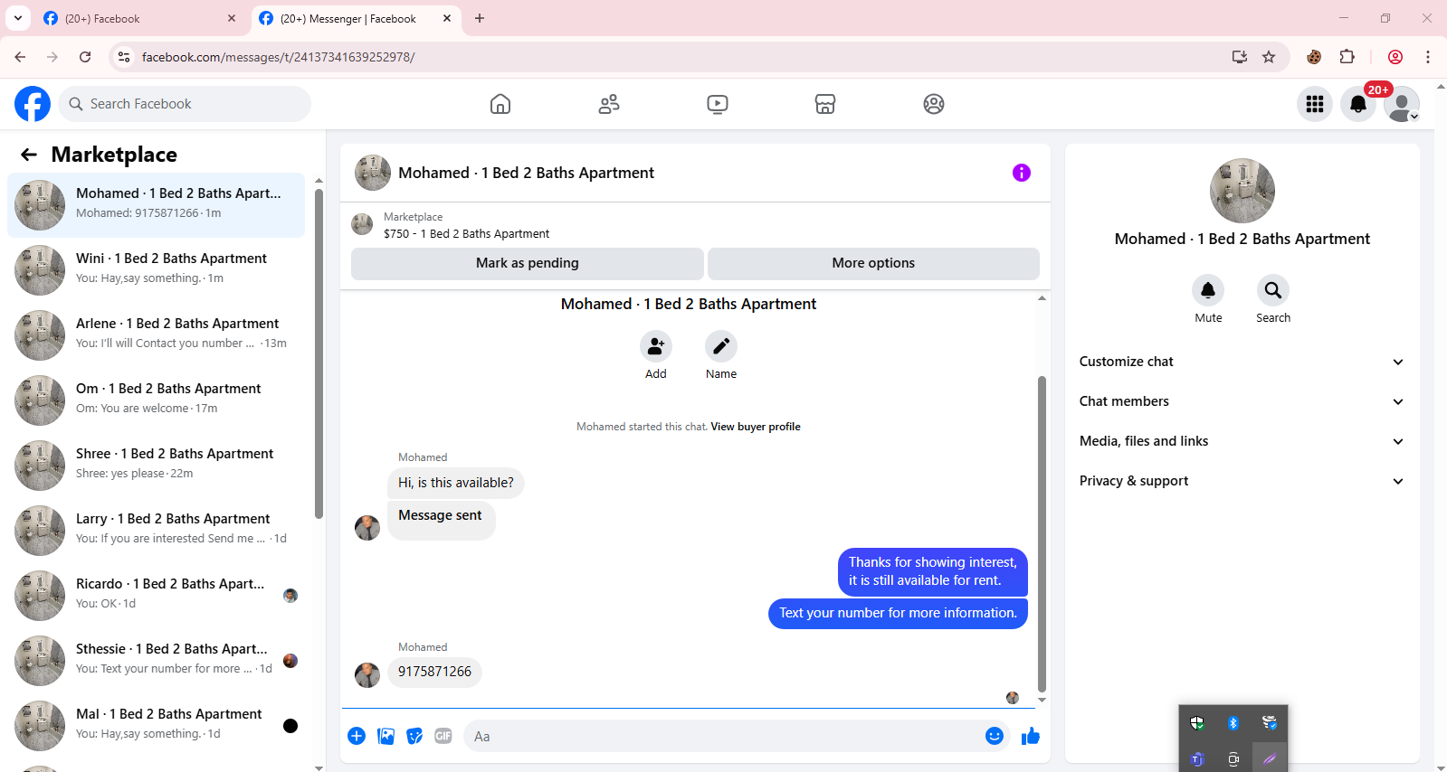The image size is (1447, 772).
Task: Open the Wini apartment conversation
Action: pyautogui.click(x=156, y=270)
